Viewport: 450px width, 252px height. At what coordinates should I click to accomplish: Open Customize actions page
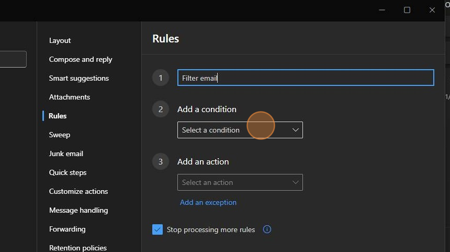coord(78,191)
